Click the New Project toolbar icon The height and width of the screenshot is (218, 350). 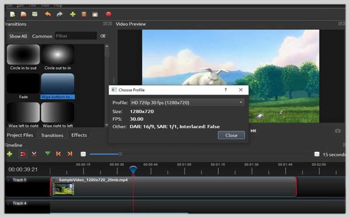(x=13, y=14)
